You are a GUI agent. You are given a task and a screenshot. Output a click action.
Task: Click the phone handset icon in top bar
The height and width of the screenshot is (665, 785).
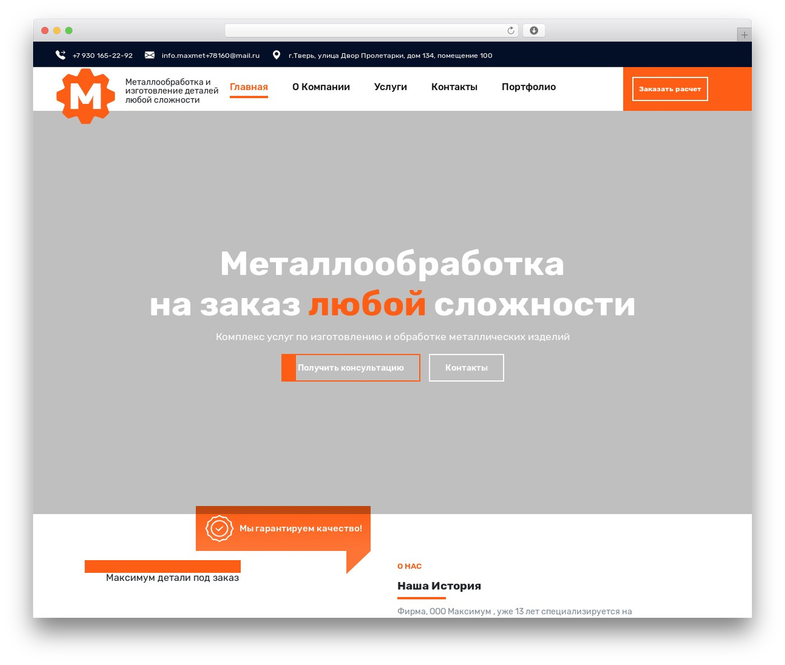(x=60, y=55)
